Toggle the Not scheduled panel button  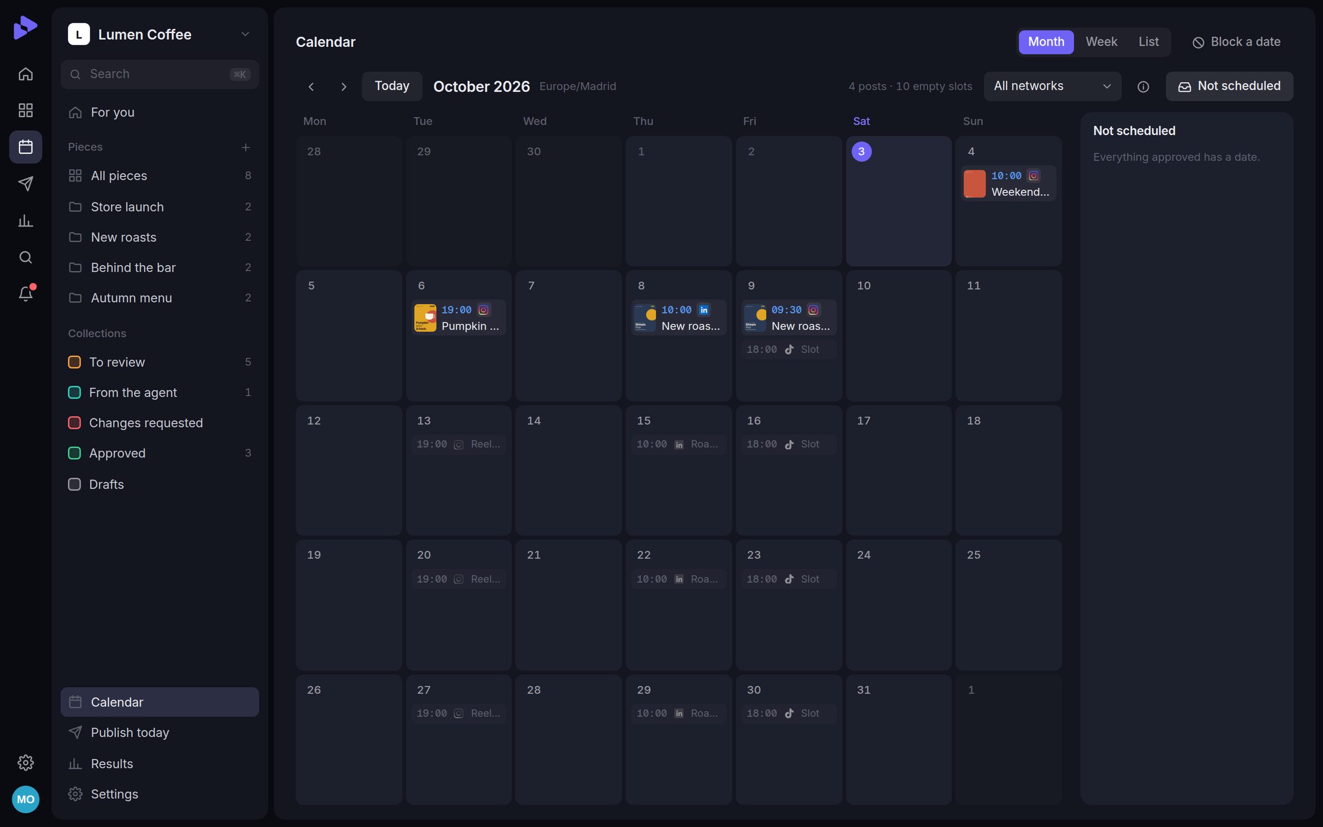[1229, 87]
